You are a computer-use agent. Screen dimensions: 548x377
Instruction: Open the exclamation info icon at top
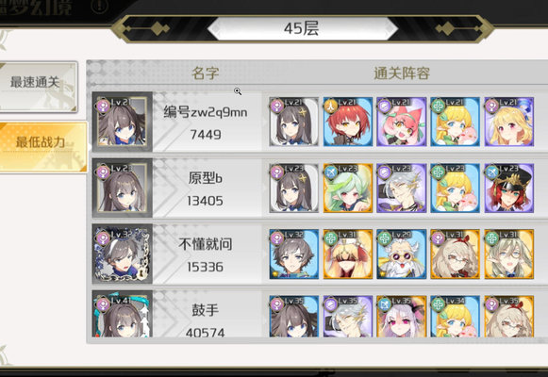coord(100,6)
